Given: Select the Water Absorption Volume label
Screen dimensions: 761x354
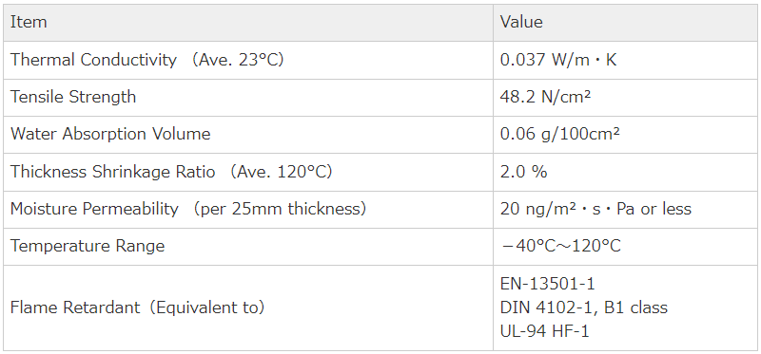Looking at the screenshot, I should (110, 134).
